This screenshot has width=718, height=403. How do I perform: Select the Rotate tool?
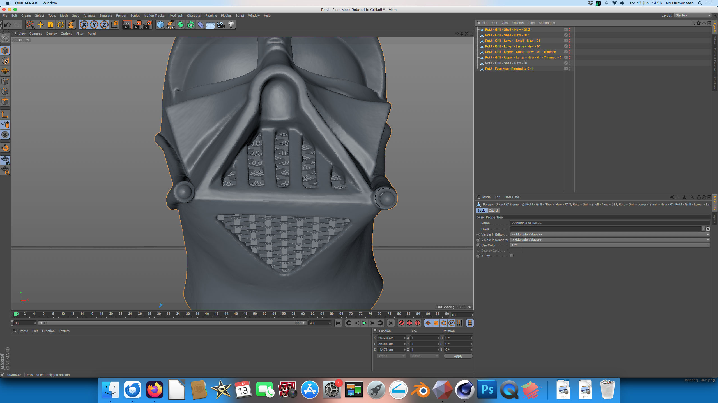click(x=61, y=25)
